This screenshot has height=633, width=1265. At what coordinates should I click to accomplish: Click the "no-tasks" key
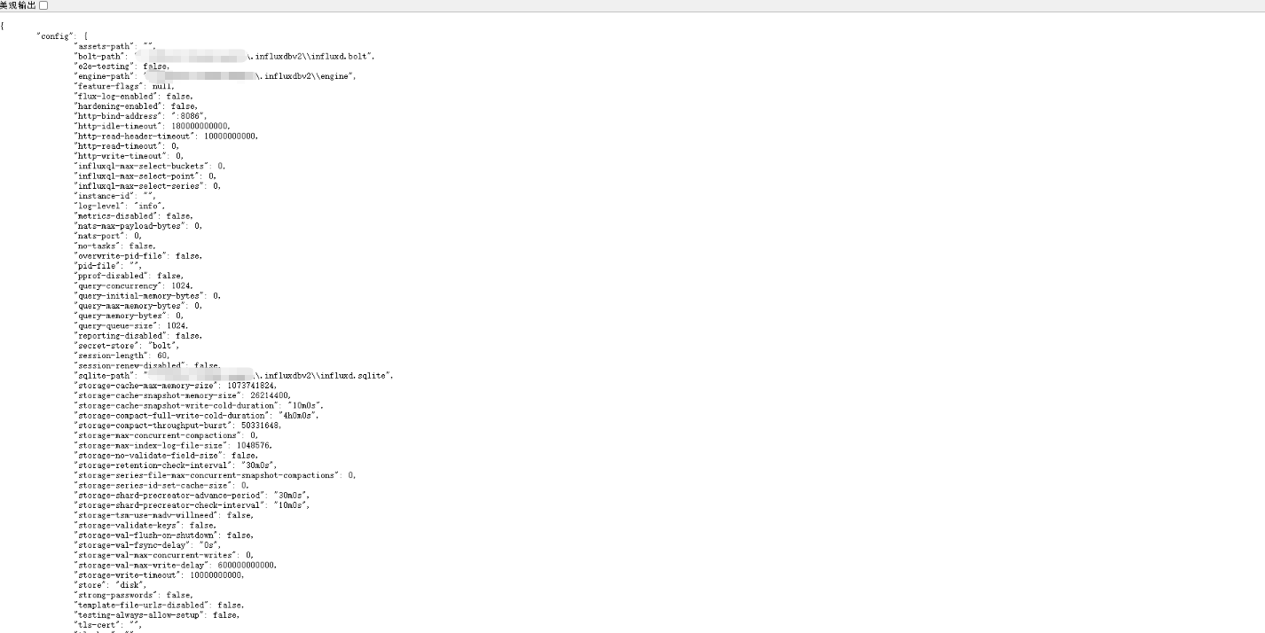click(98, 246)
